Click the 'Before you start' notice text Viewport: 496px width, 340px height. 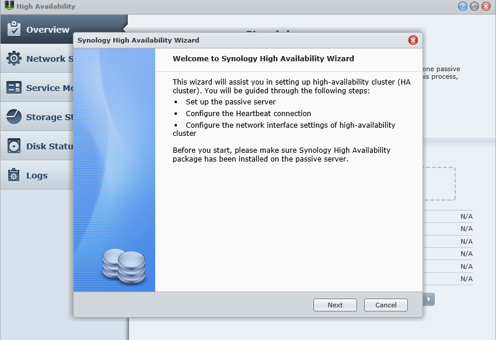click(281, 155)
